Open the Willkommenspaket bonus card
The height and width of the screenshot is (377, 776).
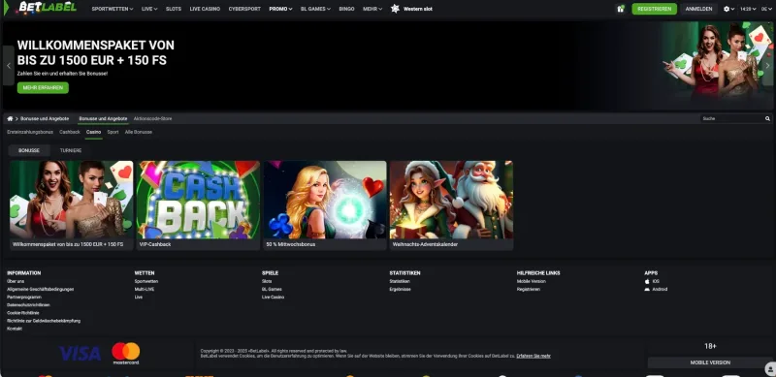tap(71, 205)
